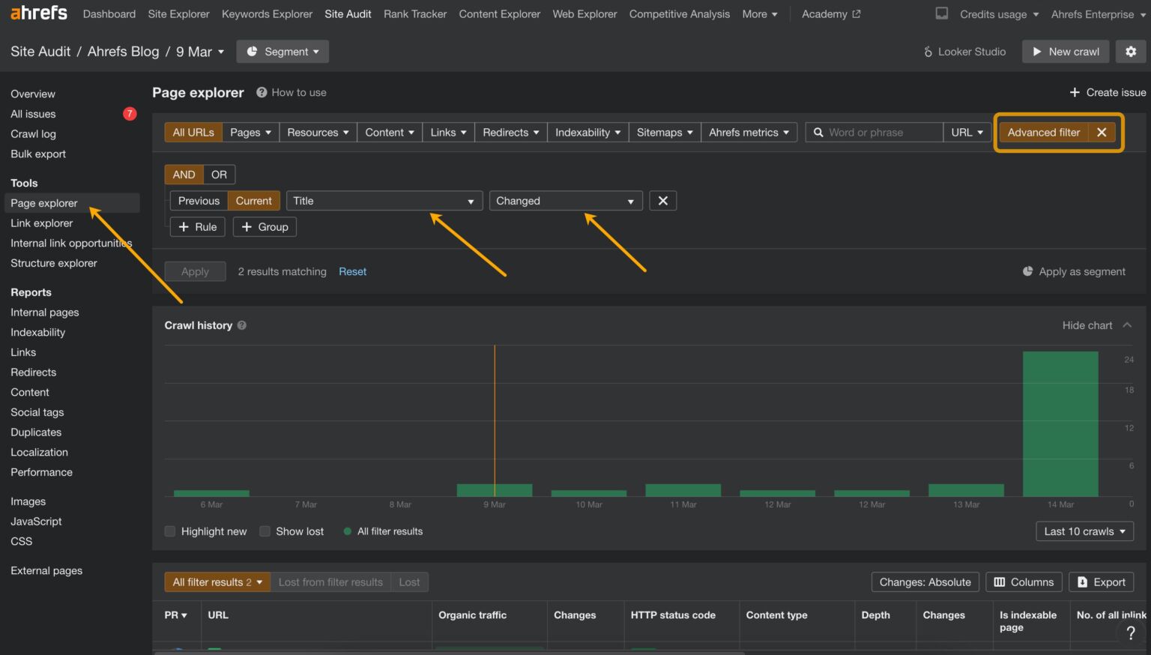The image size is (1151, 655).
Task: Click the Ahrefs logo
Action: click(x=37, y=12)
